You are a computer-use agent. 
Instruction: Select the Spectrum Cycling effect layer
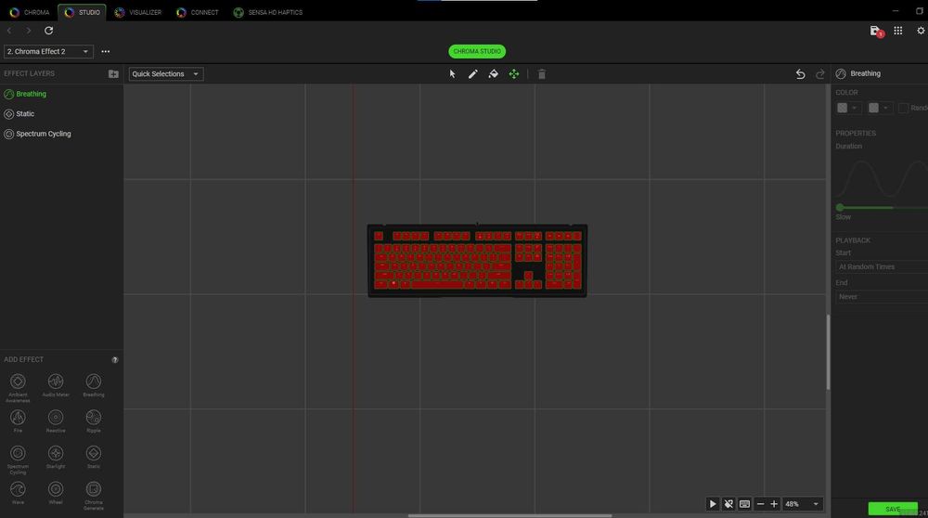[61, 134]
